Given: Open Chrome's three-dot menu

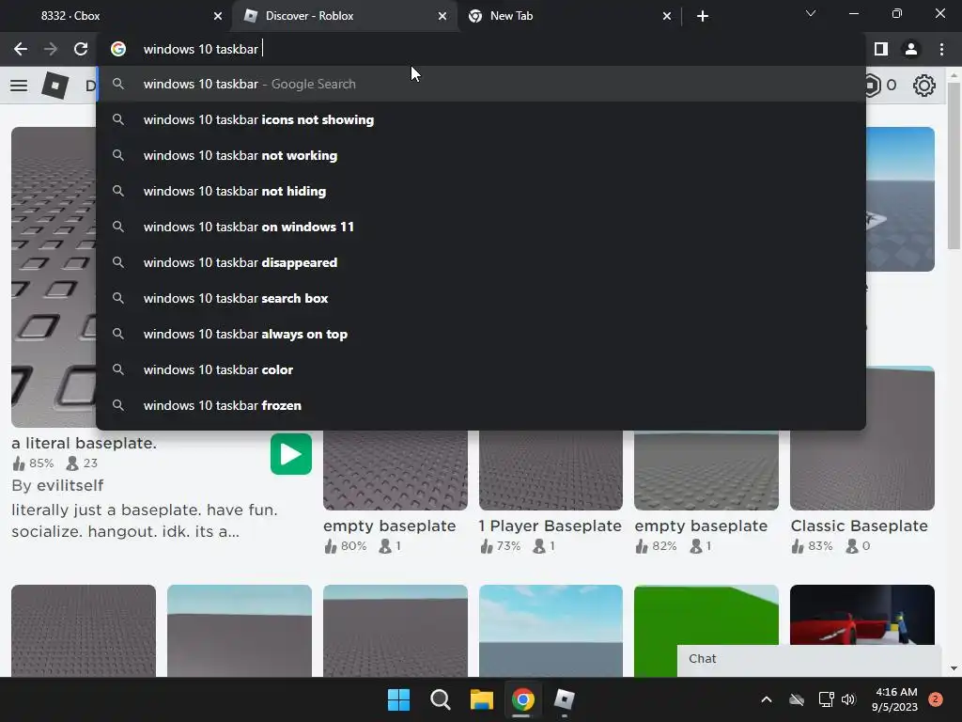Looking at the screenshot, I should click(941, 49).
